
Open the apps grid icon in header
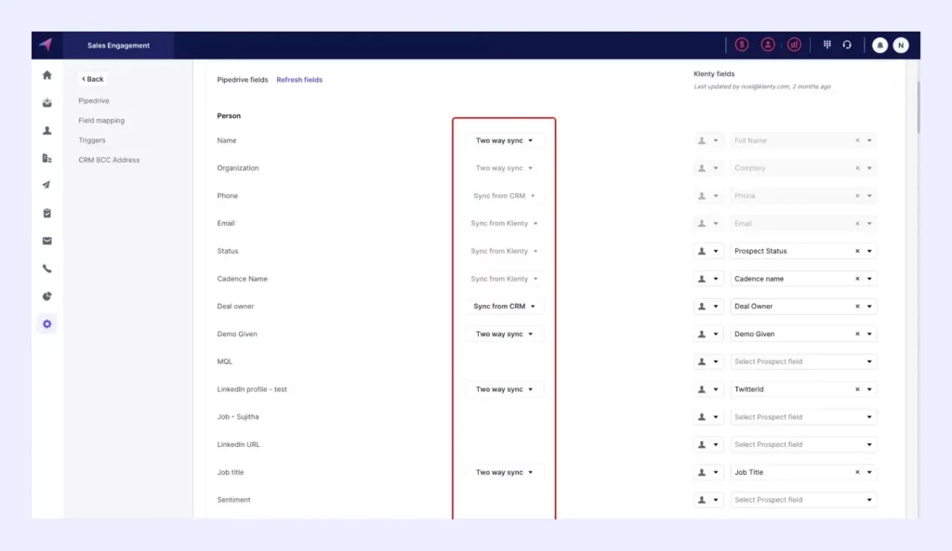click(x=826, y=45)
